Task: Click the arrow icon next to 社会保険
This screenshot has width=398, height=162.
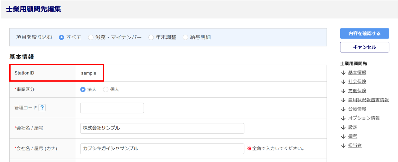Action: (x=343, y=82)
